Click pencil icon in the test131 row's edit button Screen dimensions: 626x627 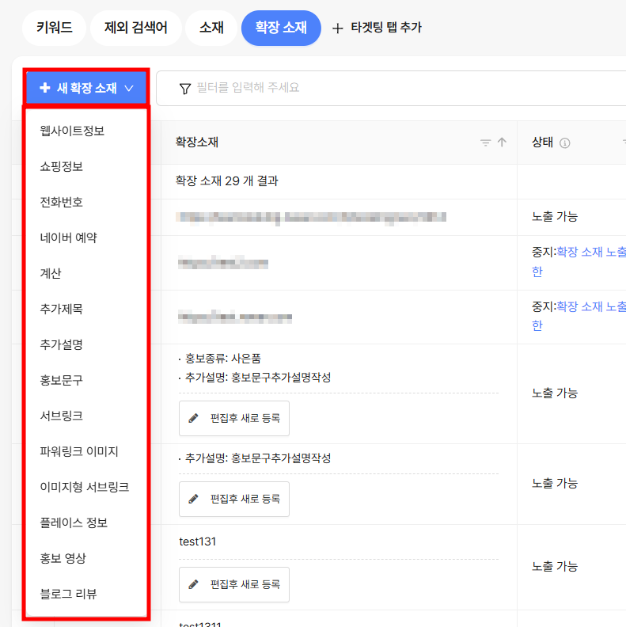point(193,584)
